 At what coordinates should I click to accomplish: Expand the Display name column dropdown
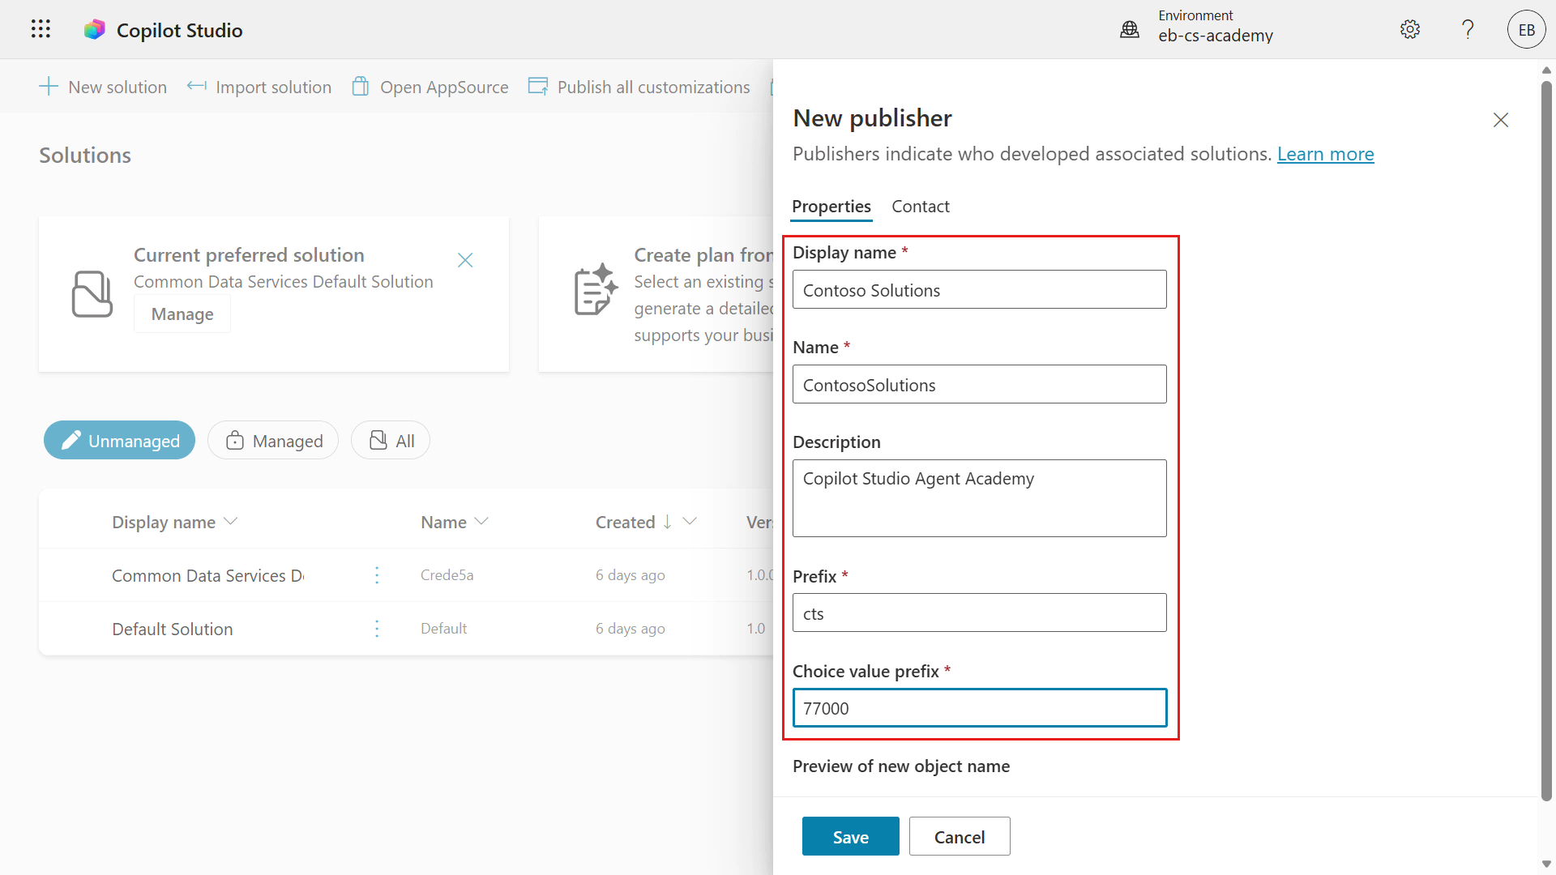click(x=230, y=522)
